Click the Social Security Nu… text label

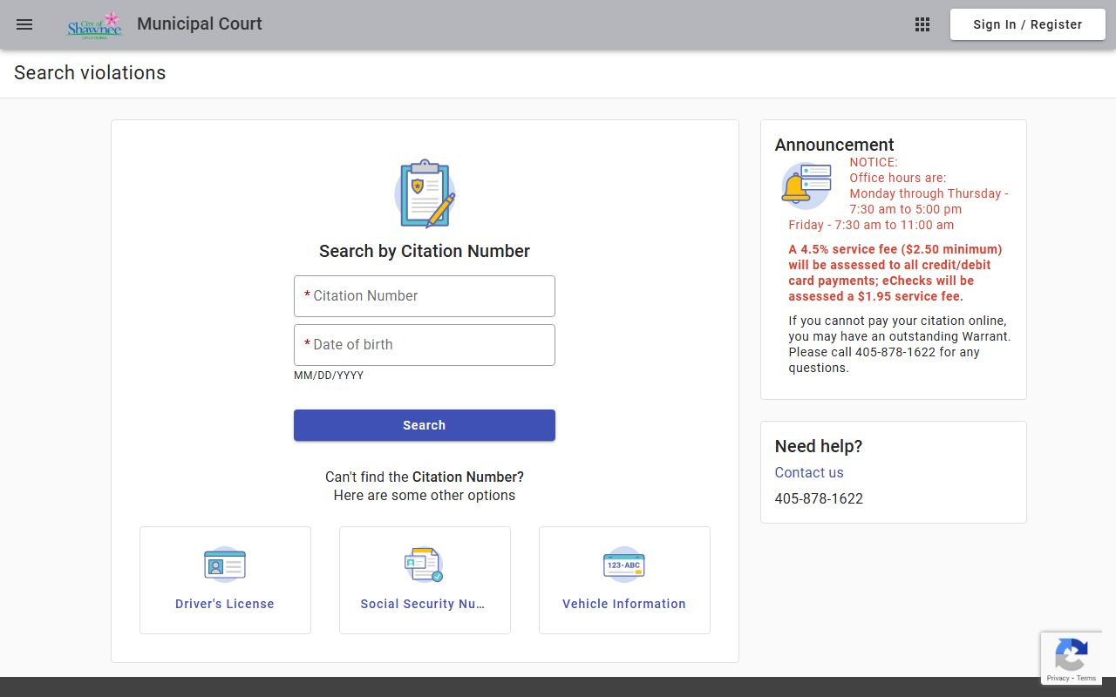coord(424,604)
